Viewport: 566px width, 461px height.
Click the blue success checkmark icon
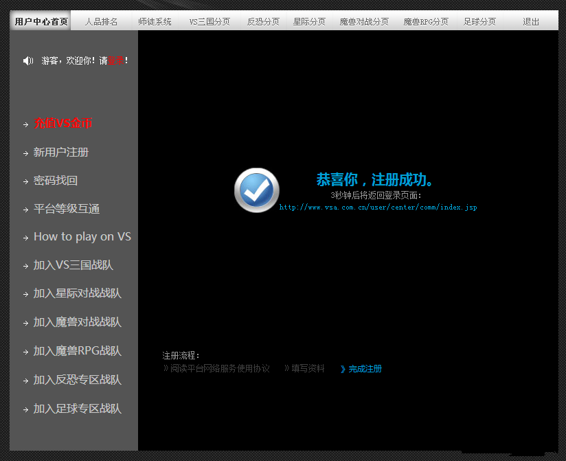tap(256, 190)
